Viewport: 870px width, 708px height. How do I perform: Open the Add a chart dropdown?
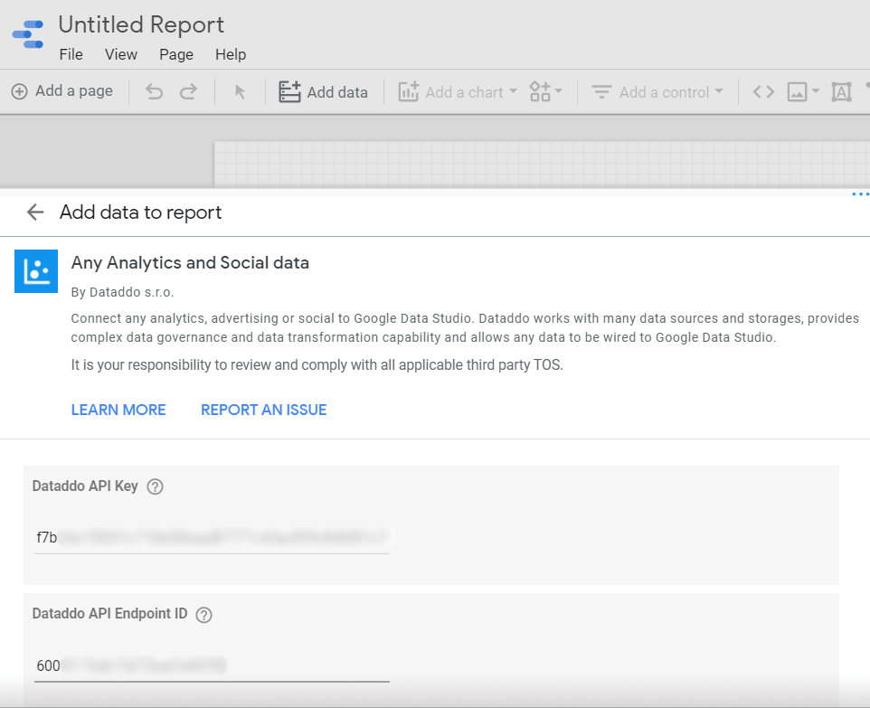458,91
